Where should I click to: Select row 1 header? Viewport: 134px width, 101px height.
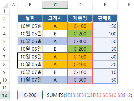coord(4,11)
